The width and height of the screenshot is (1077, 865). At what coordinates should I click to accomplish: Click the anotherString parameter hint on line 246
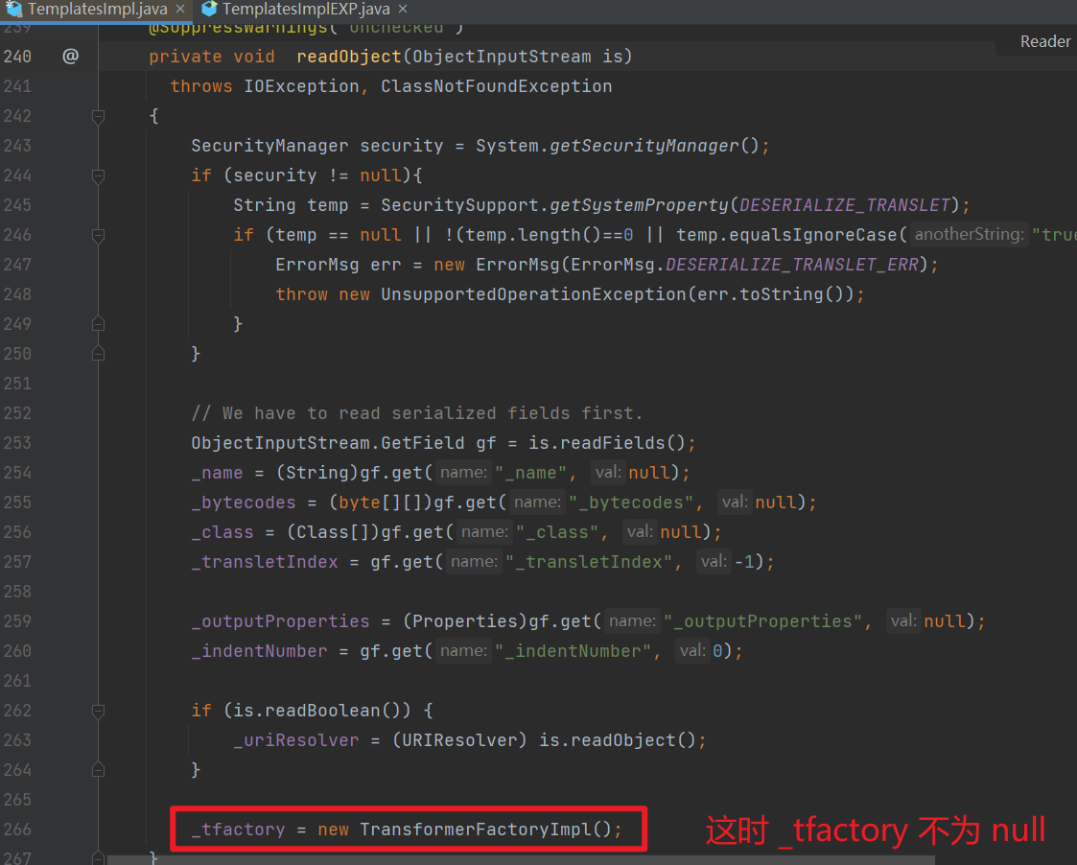click(x=969, y=234)
